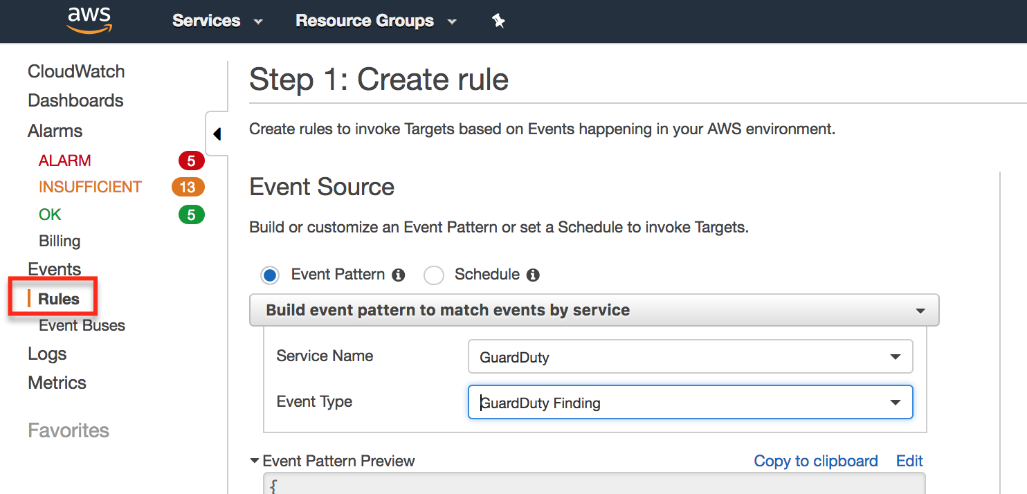Click the orange INSUFFICIENT count badge

tap(188, 187)
